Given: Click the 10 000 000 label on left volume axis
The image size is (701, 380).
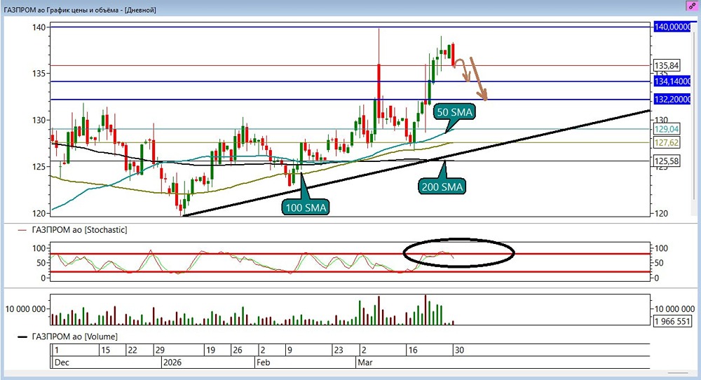Looking at the screenshot, I should 25,309.
